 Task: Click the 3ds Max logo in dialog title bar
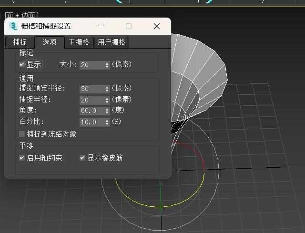click(13, 26)
